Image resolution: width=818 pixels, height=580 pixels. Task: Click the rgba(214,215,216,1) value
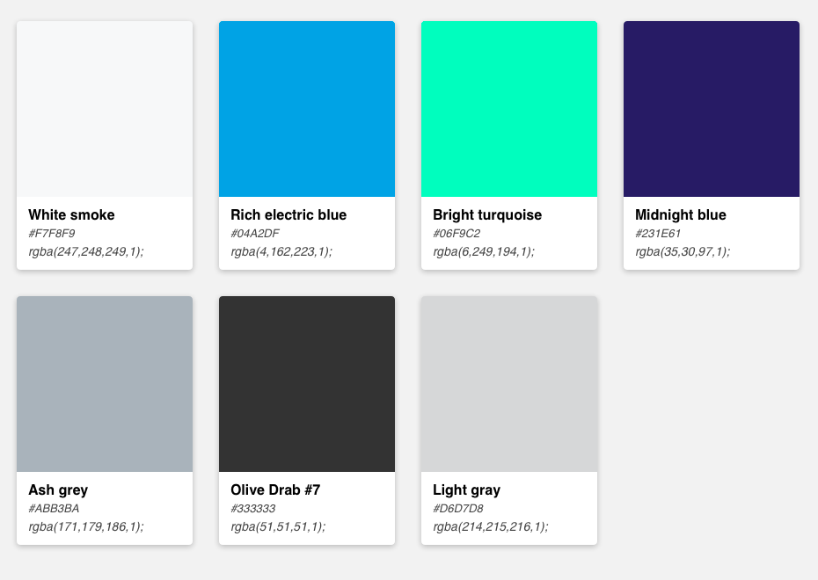tap(491, 527)
